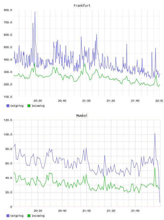
Task: Click the 100.0 y-axis label in Frankfurt chart
Action: click(8, 97)
